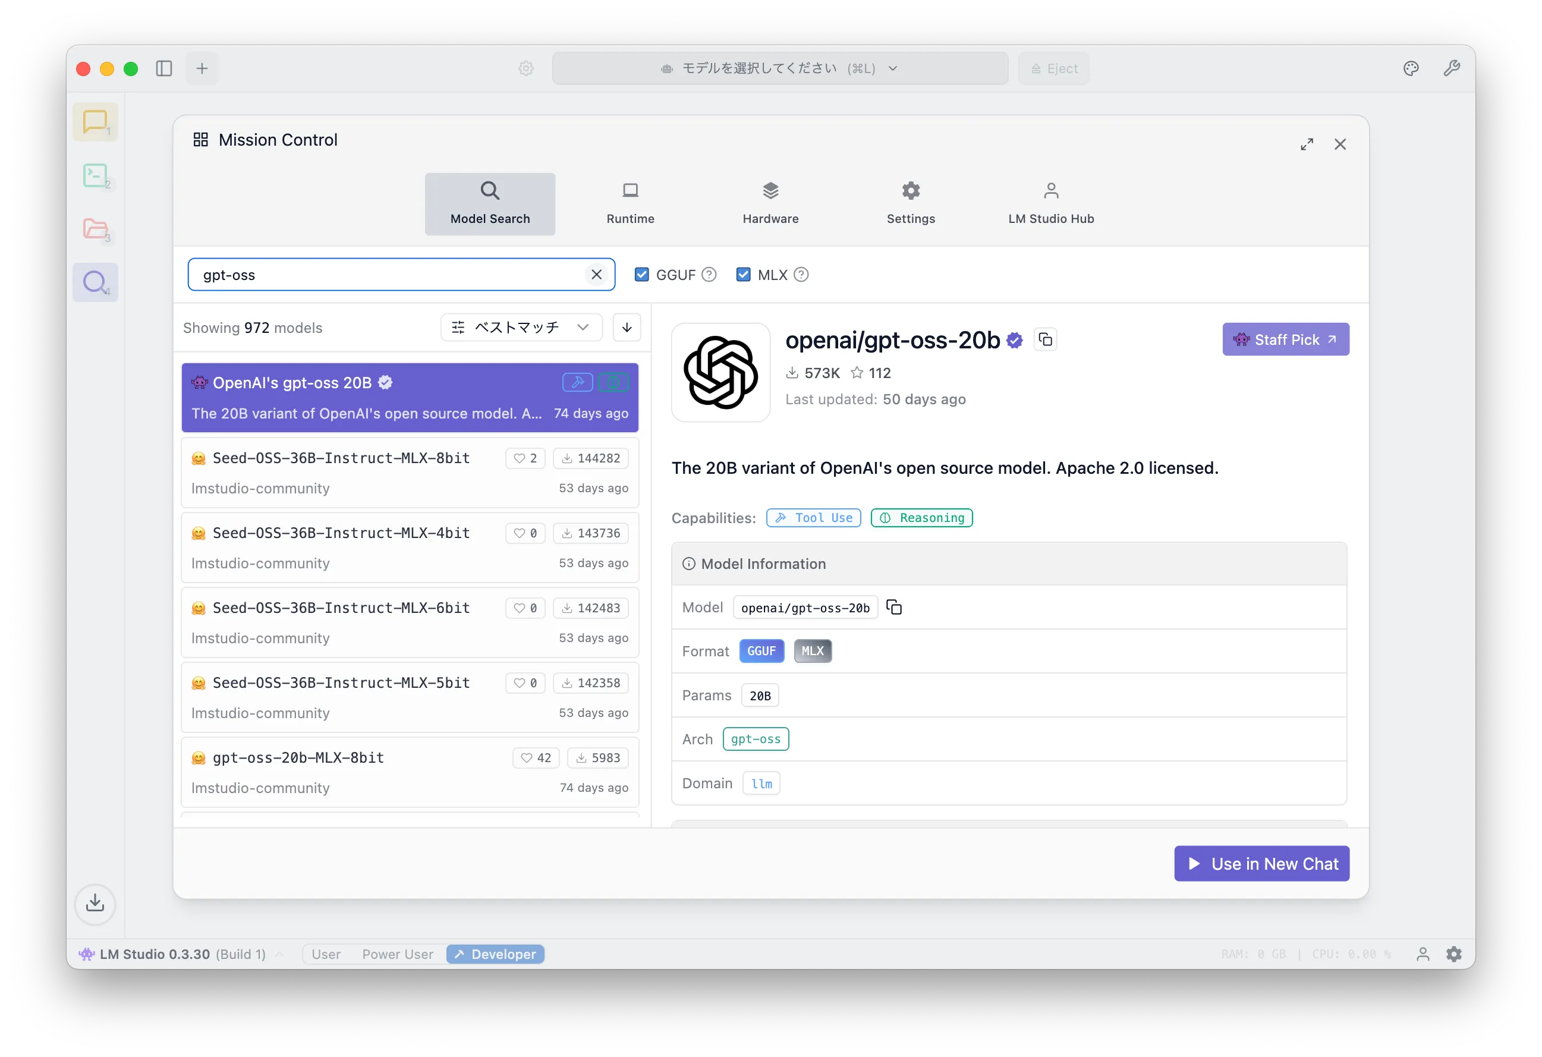Open the Chat sidebar icon
The width and height of the screenshot is (1542, 1057).
tap(95, 122)
